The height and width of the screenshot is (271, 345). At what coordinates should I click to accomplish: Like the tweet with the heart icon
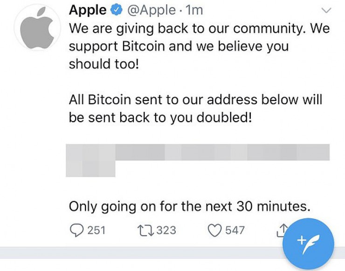point(214,230)
